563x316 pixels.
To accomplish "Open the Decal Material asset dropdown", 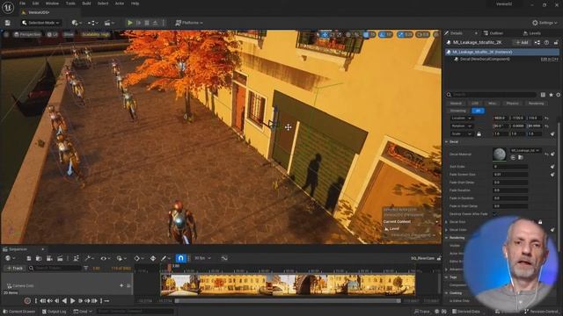I will click(x=525, y=150).
